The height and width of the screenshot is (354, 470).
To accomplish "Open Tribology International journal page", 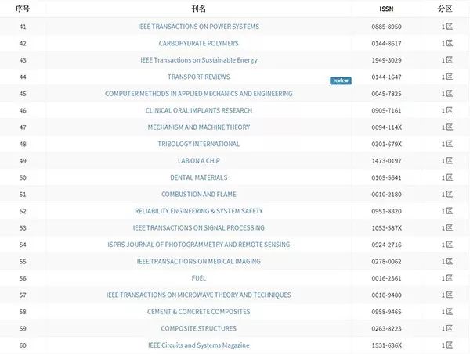I will (x=198, y=144).
